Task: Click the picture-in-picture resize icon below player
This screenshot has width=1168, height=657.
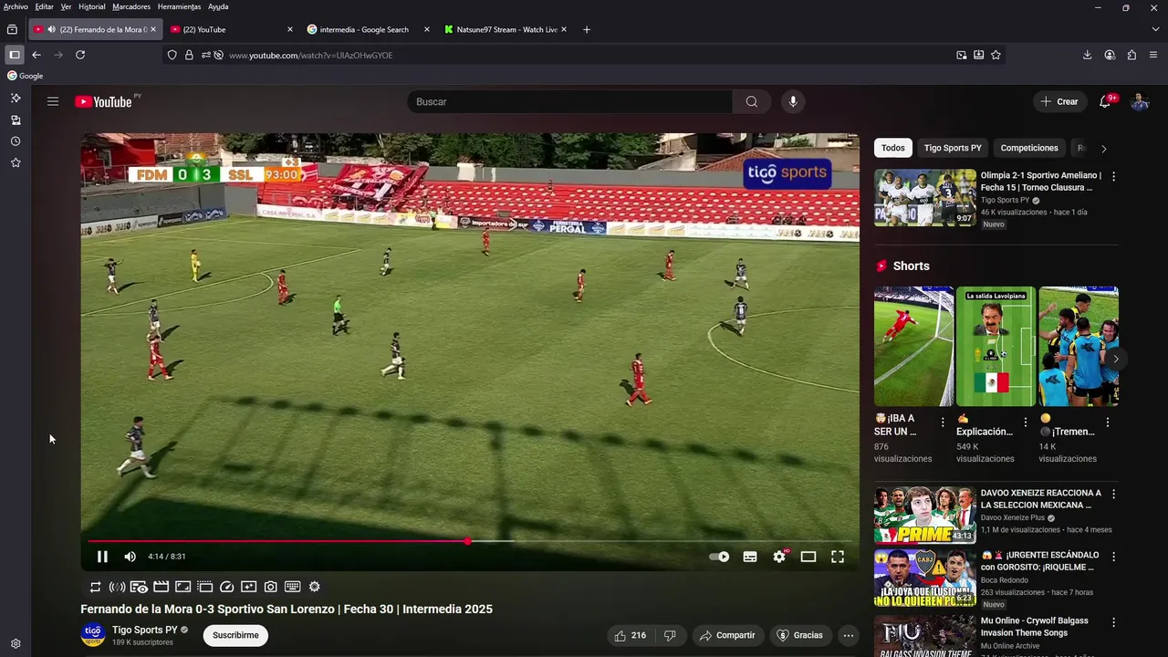Action: coord(182,587)
